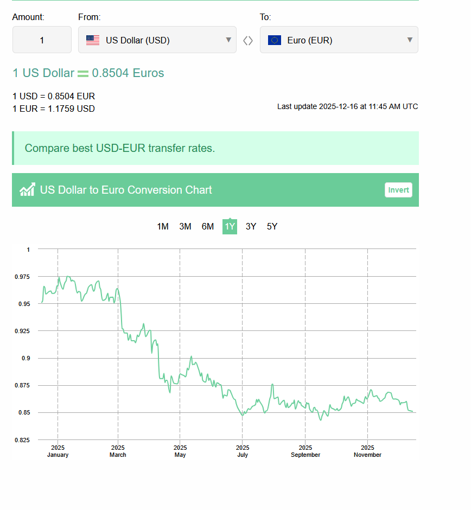Click the European Union flag icon

tap(275, 40)
